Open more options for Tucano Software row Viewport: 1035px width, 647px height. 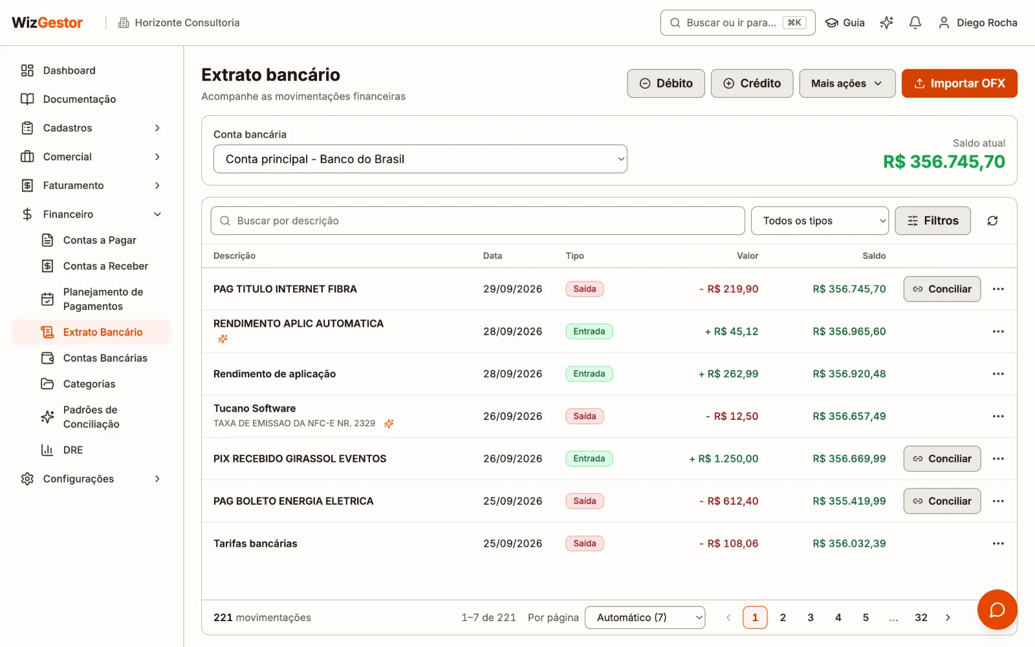(998, 416)
